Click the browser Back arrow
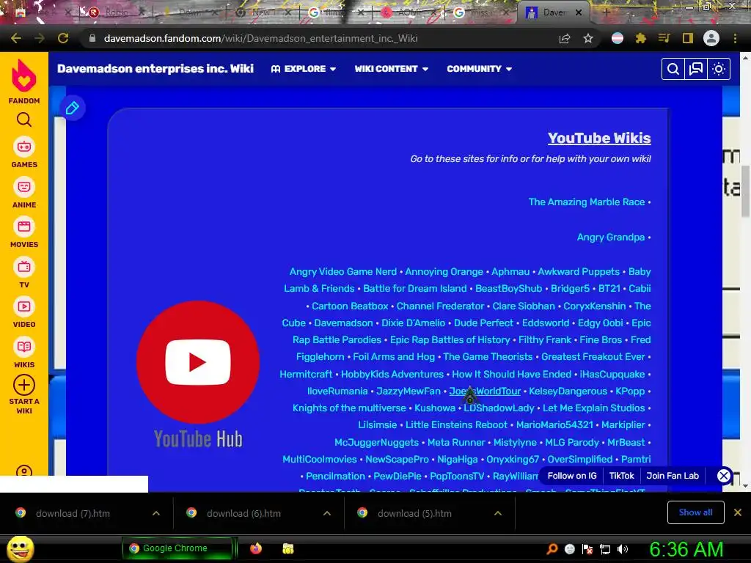751x563 pixels. point(16,38)
